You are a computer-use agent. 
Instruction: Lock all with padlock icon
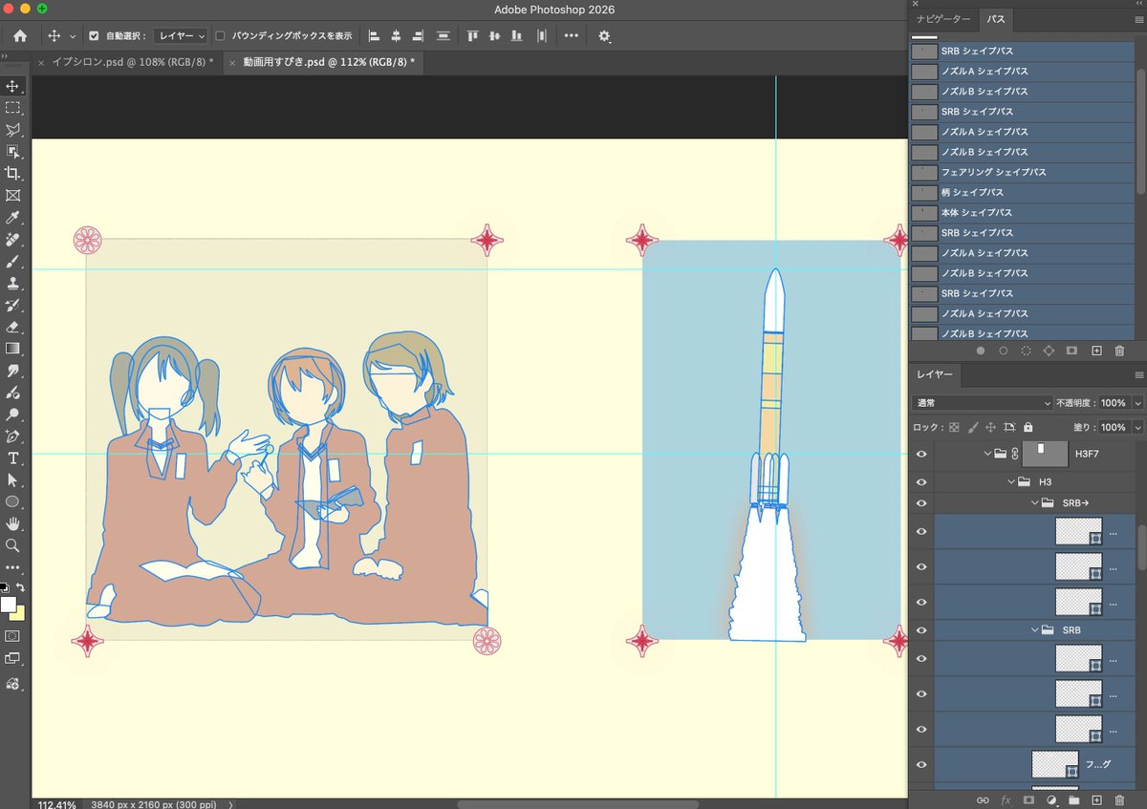point(1028,427)
